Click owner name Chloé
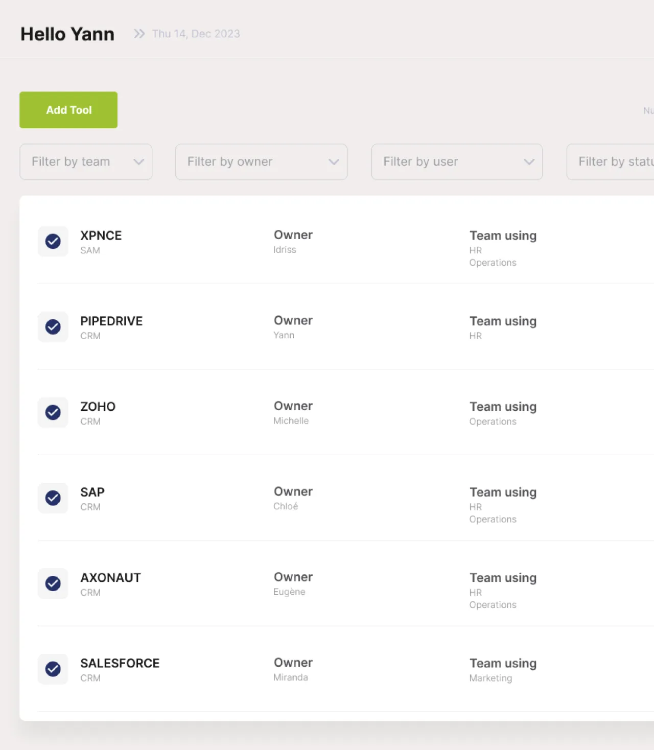654x750 pixels. pos(286,506)
